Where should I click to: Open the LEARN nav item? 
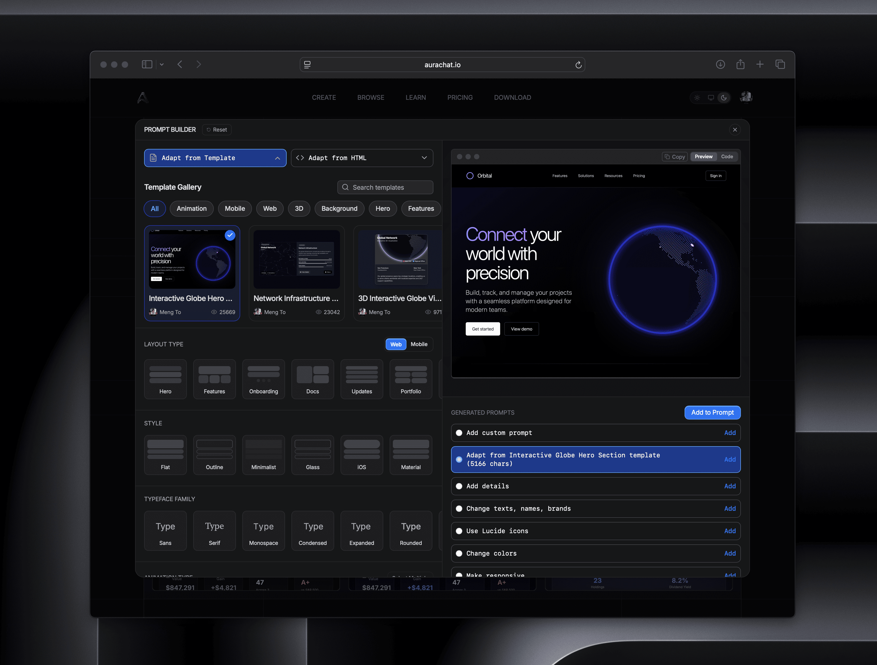click(x=416, y=97)
